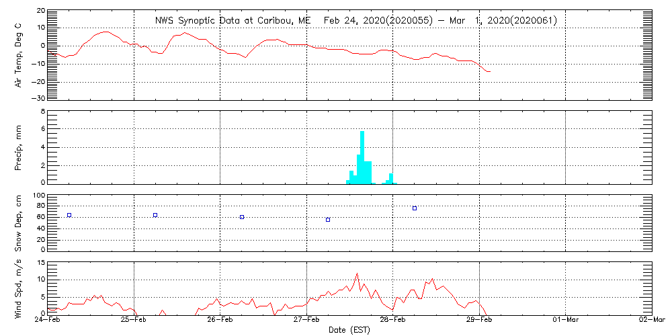Click the first snow depth marker on 24-Feb
This screenshot has width=672, height=336.
pos(69,215)
